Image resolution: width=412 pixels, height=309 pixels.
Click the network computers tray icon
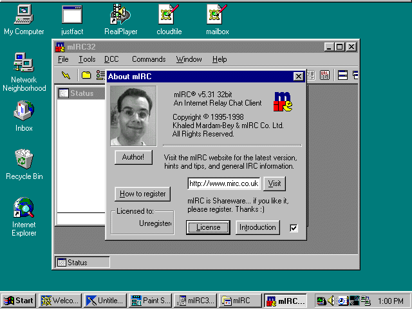coord(366,301)
